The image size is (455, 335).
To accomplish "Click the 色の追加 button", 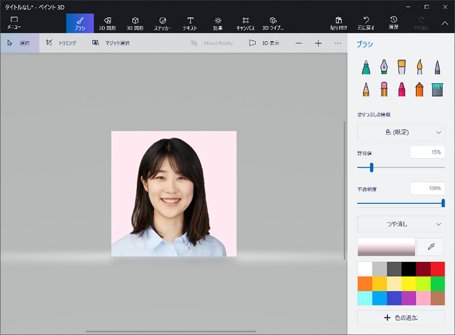I will pyautogui.click(x=400, y=317).
